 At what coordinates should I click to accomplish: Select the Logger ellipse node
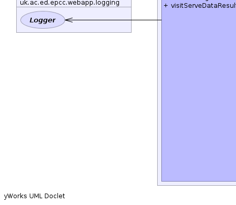tap(43, 20)
